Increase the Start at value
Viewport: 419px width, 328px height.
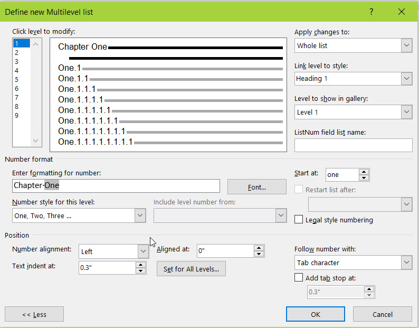[x=364, y=172]
